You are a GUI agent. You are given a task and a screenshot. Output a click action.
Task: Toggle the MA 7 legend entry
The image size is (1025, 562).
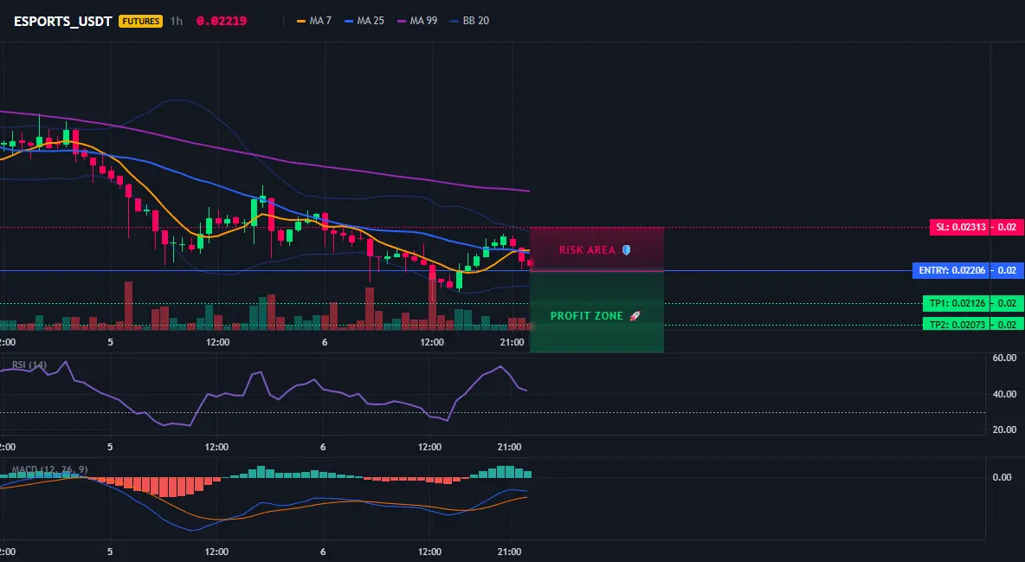[x=313, y=21]
